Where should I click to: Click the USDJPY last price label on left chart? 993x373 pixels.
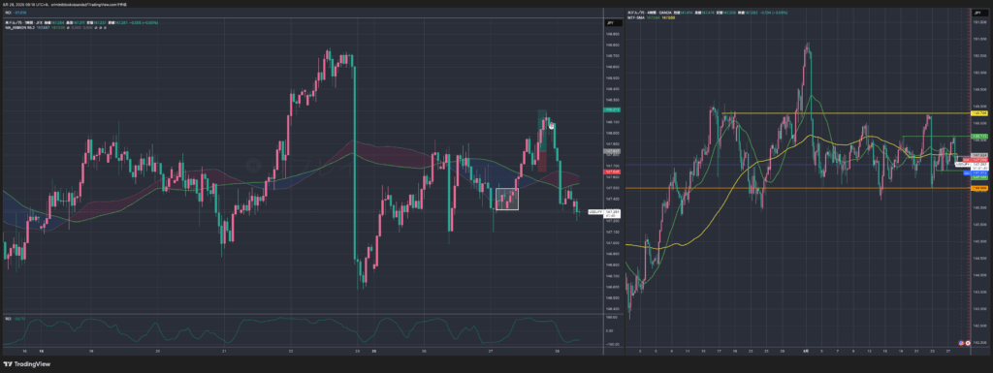[604, 213]
